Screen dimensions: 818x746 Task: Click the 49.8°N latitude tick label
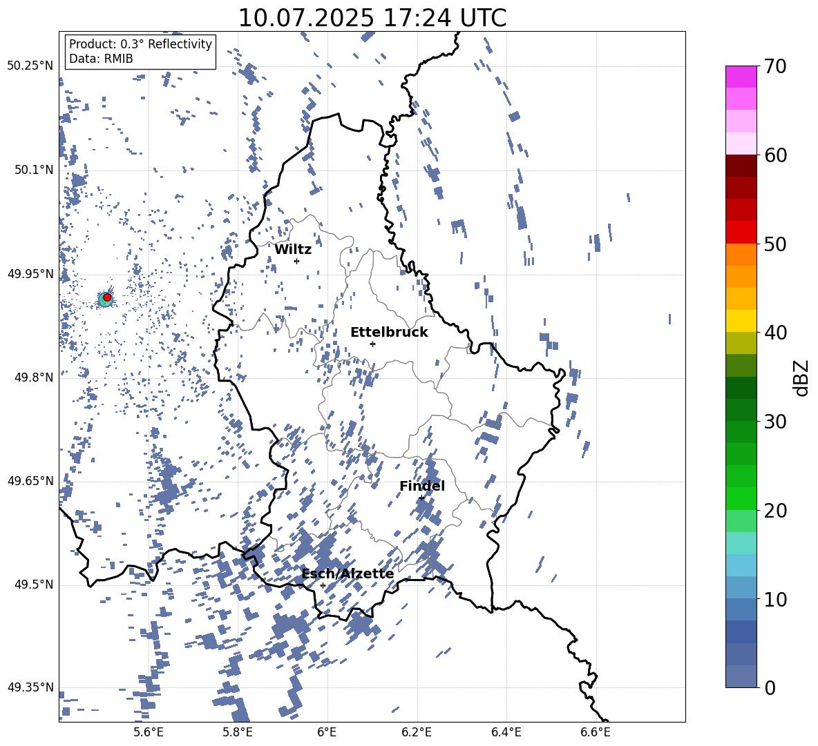point(34,377)
